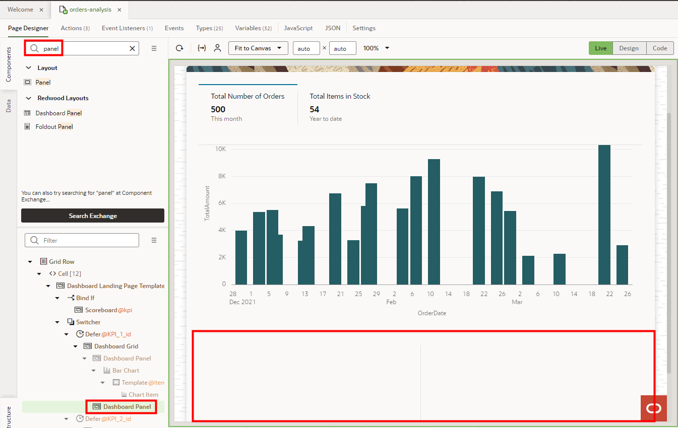The image size is (678, 428).
Task: Collapse the Grid Row tree node
Action: click(x=29, y=261)
